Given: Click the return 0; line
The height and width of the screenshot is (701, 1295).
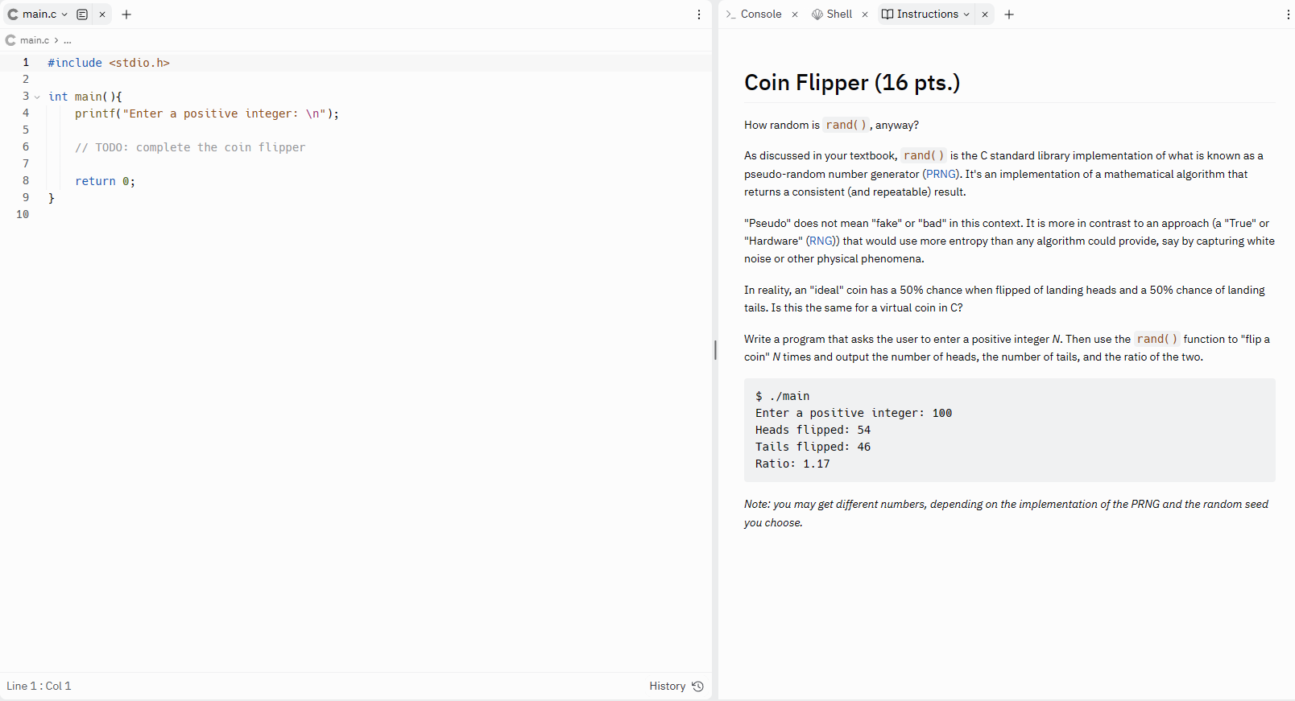Looking at the screenshot, I should 105,181.
